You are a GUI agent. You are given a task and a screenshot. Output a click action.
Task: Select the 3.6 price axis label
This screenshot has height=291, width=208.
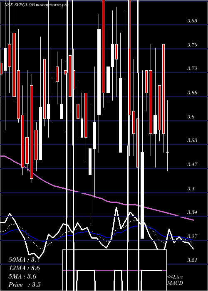click(x=191, y=116)
